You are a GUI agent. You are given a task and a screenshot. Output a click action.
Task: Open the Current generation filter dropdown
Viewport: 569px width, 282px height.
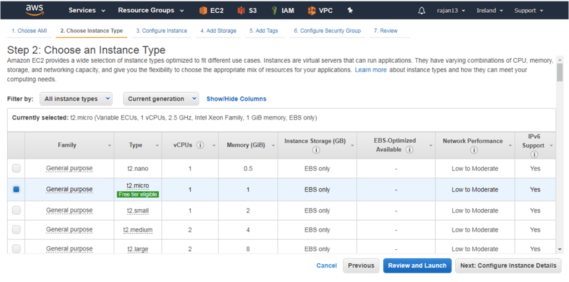(x=161, y=99)
